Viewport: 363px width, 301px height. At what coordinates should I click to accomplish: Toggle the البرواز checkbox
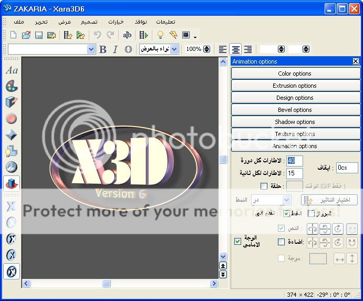point(311,213)
